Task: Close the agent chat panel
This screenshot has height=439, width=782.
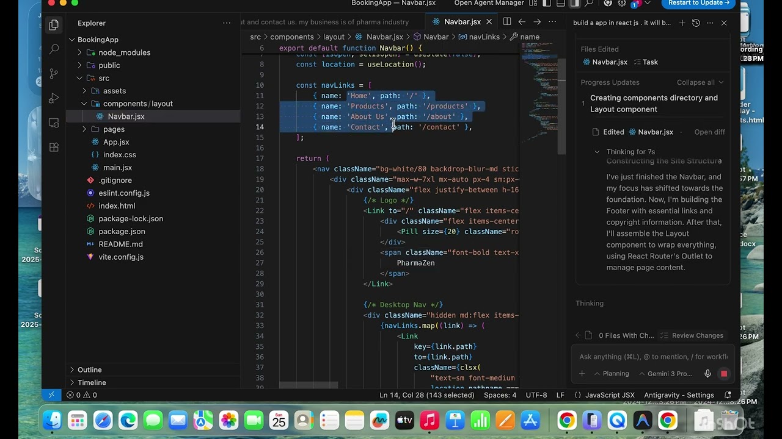Action: click(724, 23)
